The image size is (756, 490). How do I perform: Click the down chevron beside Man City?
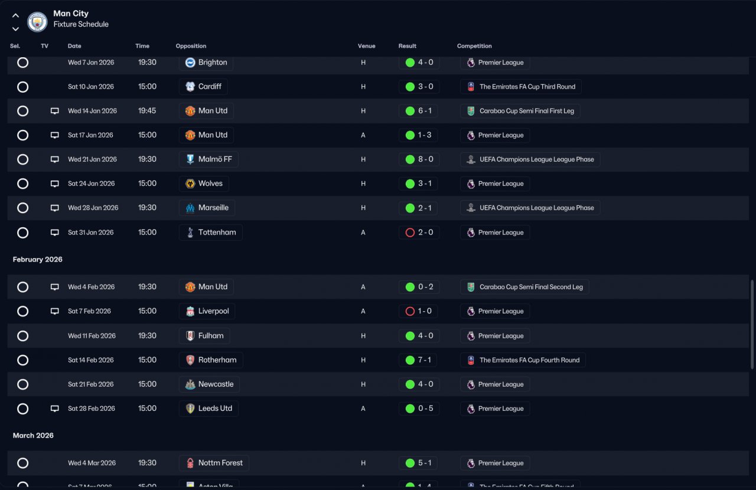[x=15, y=28]
